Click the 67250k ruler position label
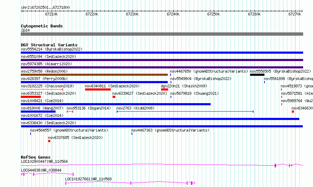This screenshot has width=313, height=187. tap(213, 14)
